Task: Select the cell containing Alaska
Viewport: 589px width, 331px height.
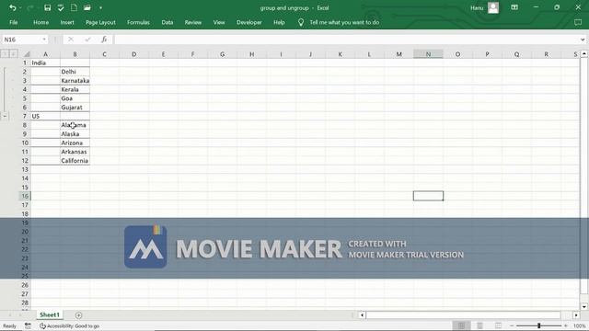Action: [75, 134]
